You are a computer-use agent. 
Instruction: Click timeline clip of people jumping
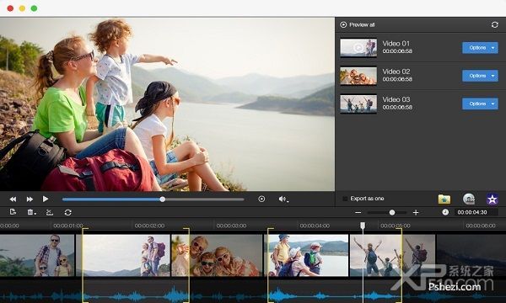(x=392, y=255)
